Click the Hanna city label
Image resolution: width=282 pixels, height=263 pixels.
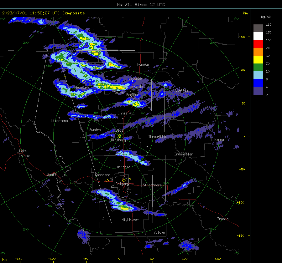pos(219,139)
